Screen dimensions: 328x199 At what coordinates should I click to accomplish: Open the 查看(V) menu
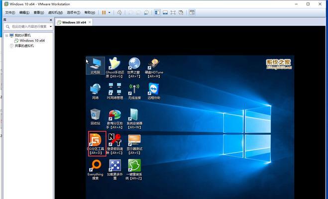click(x=39, y=12)
